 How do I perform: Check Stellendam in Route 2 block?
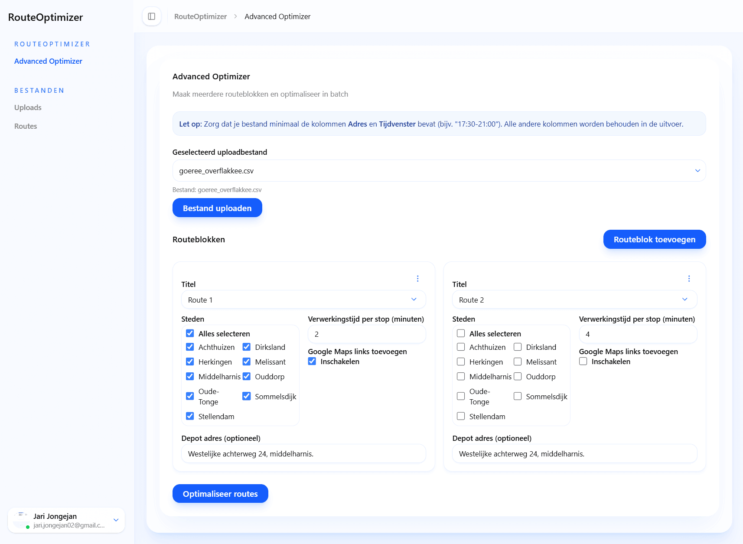click(461, 416)
